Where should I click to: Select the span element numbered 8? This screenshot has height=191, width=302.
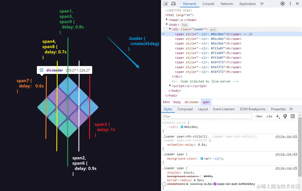(208, 67)
